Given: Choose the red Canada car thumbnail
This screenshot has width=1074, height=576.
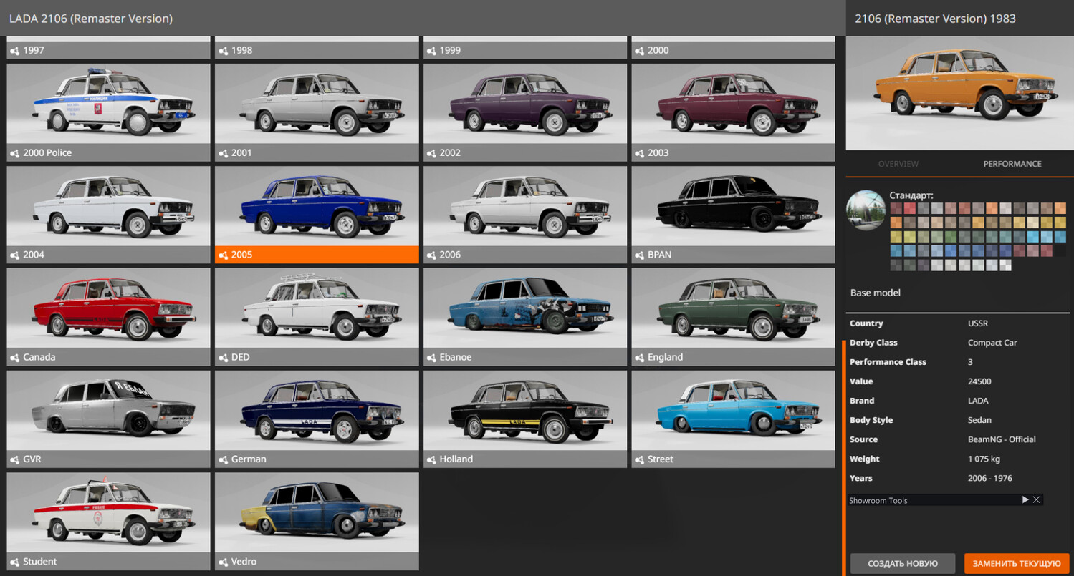Looking at the screenshot, I should pyautogui.click(x=108, y=308).
